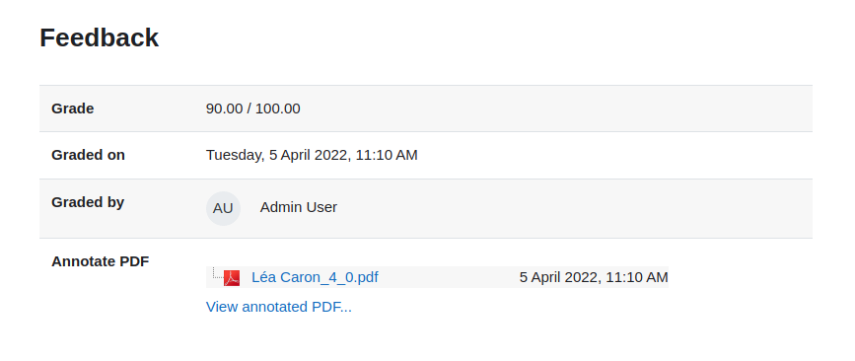Image resolution: width=855 pixels, height=361 pixels.
Task: Click the Feedback heading
Action: (x=100, y=38)
